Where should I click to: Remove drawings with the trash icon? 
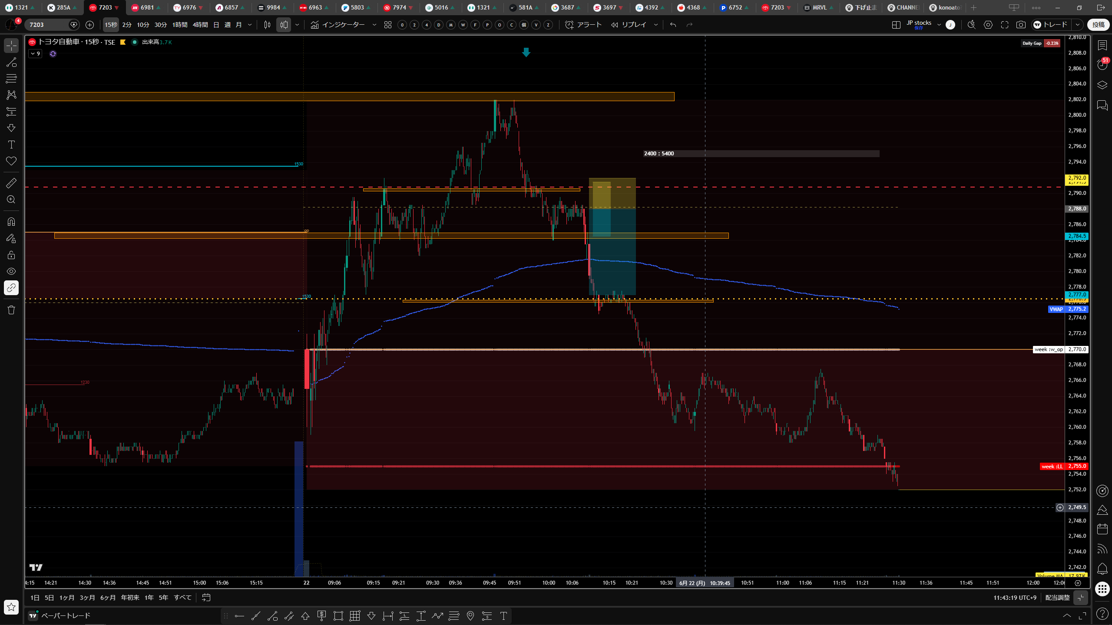coord(11,310)
